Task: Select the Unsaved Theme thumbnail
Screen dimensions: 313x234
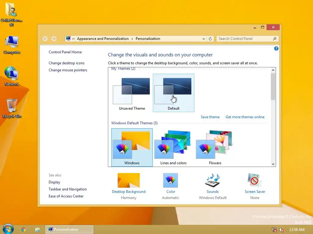Action: coord(132,93)
